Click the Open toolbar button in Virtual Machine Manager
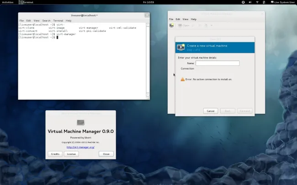Image resolution: width=297 pixels, height=185 pixels. pyautogui.click(x=184, y=26)
